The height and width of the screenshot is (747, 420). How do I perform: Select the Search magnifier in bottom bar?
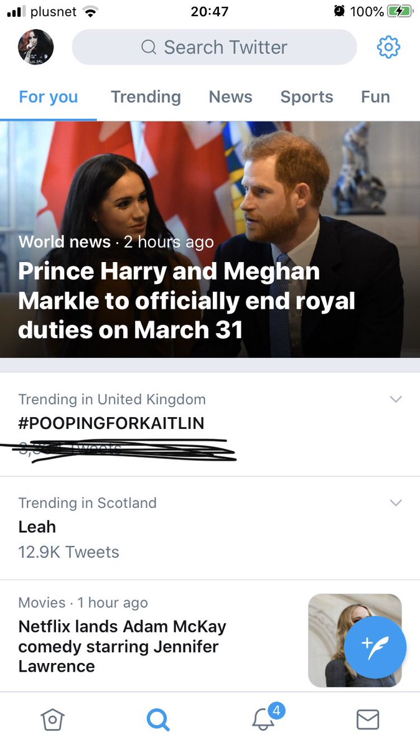pos(157,720)
